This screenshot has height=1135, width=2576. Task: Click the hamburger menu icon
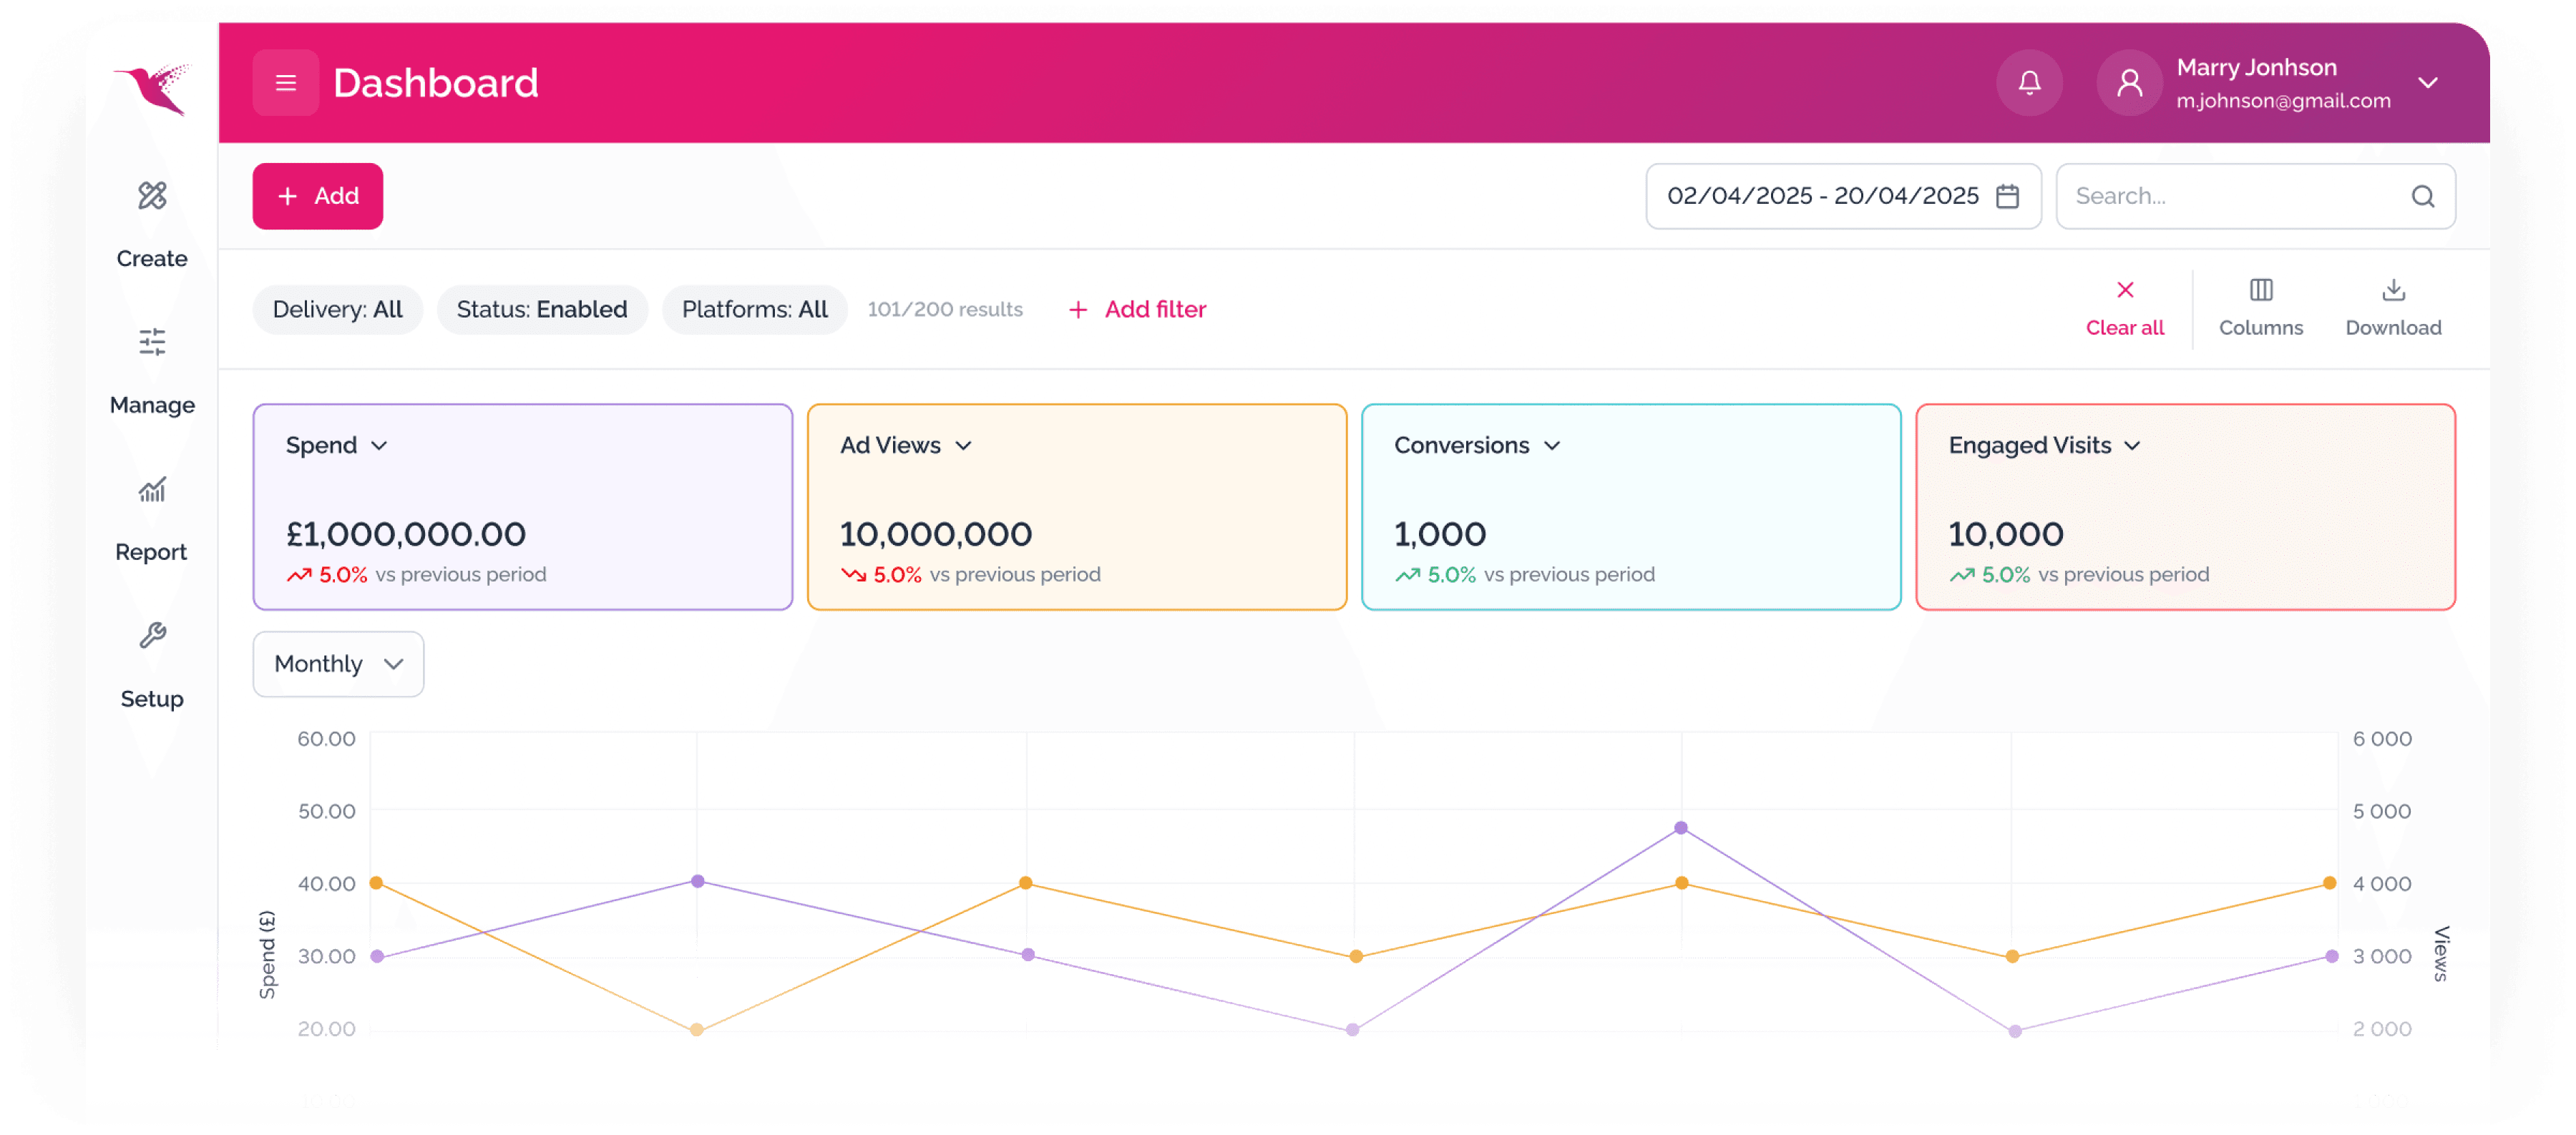(285, 83)
